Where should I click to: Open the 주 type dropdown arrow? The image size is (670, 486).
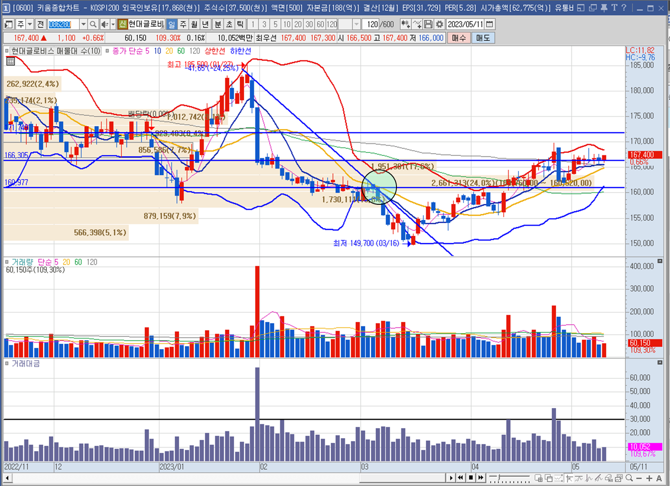tap(30, 25)
